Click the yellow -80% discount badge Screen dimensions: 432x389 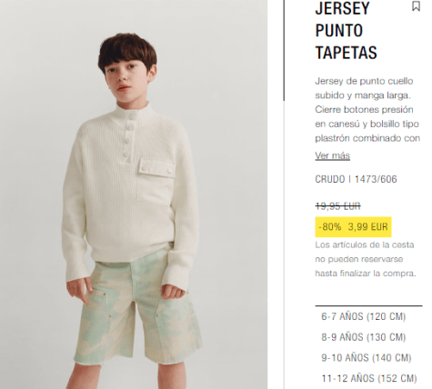330,226
